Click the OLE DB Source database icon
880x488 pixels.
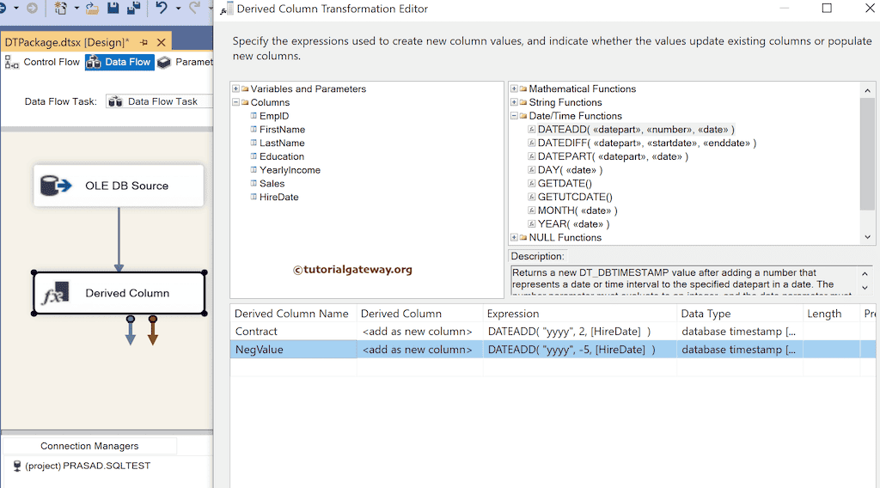point(56,186)
